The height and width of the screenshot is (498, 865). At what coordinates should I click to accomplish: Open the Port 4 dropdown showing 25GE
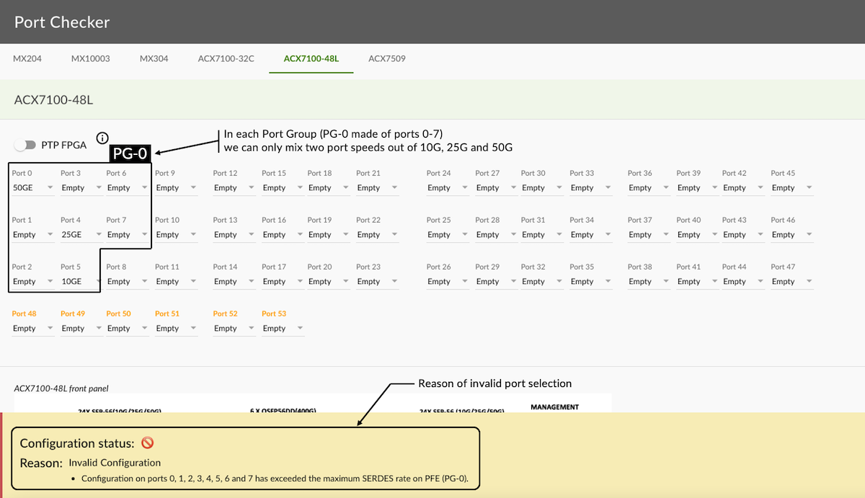pos(81,235)
